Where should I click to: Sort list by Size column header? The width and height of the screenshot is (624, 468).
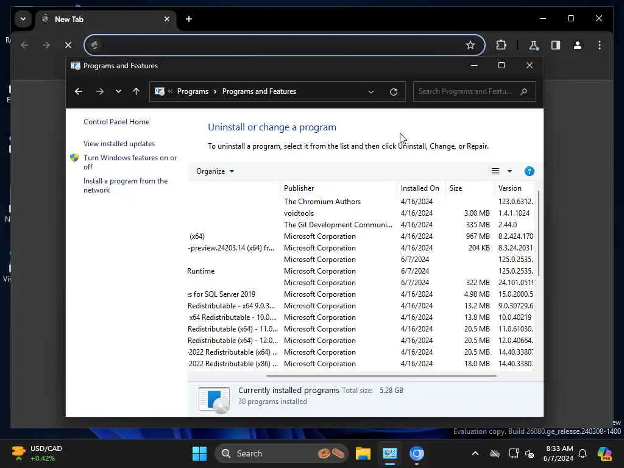pos(470,188)
